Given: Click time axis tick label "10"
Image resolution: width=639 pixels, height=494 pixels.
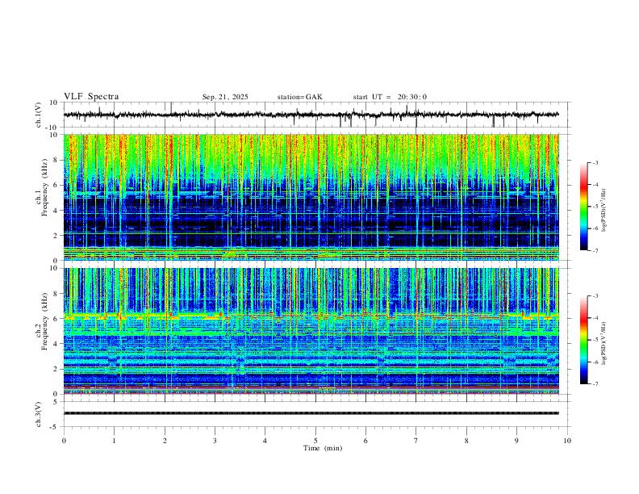Looking at the screenshot, I should point(567,441).
